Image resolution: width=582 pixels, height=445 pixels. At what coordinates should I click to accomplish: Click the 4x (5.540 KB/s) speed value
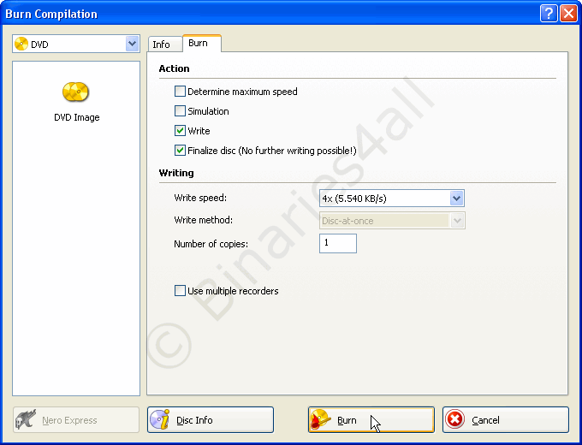coord(354,199)
